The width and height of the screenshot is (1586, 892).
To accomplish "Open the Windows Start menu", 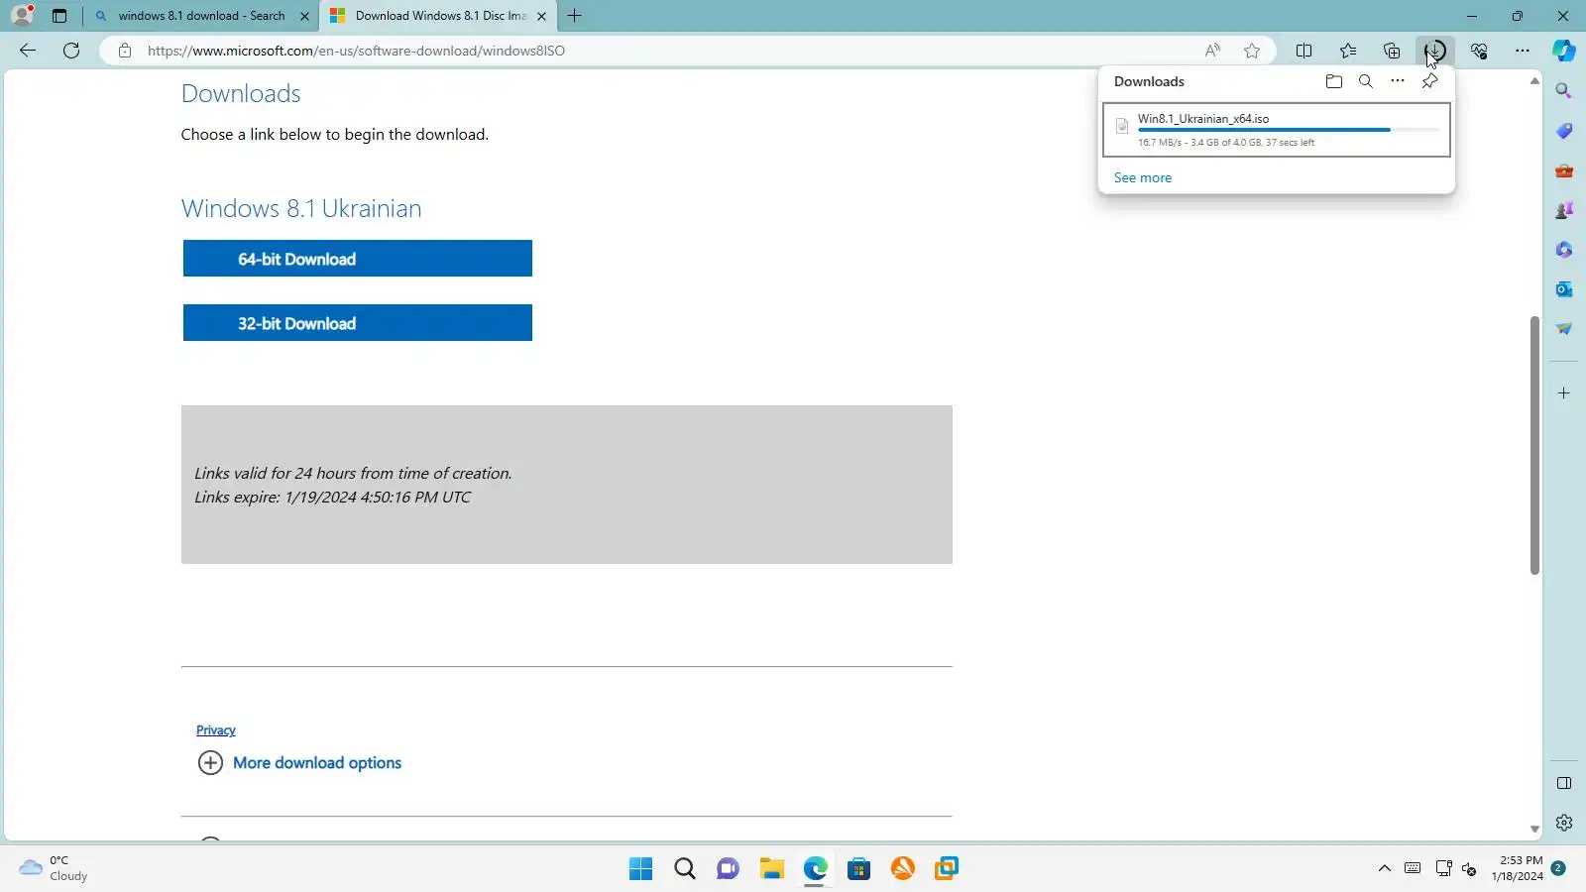I will tap(641, 869).
